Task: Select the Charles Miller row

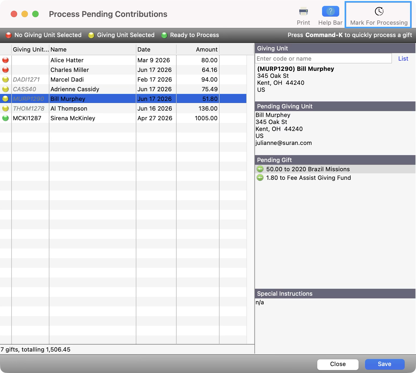Action: click(x=123, y=70)
